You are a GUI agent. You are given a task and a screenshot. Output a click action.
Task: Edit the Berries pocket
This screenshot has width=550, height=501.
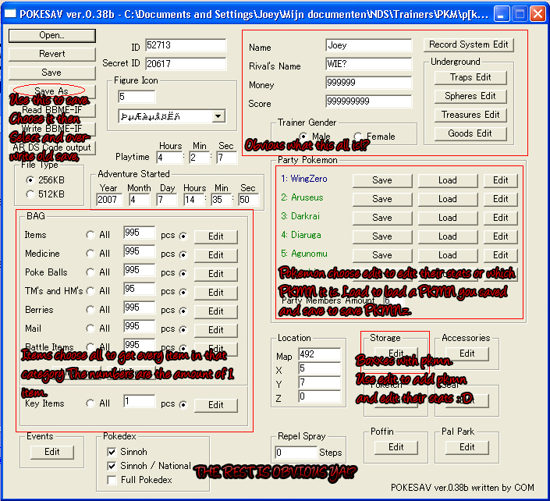(216, 311)
